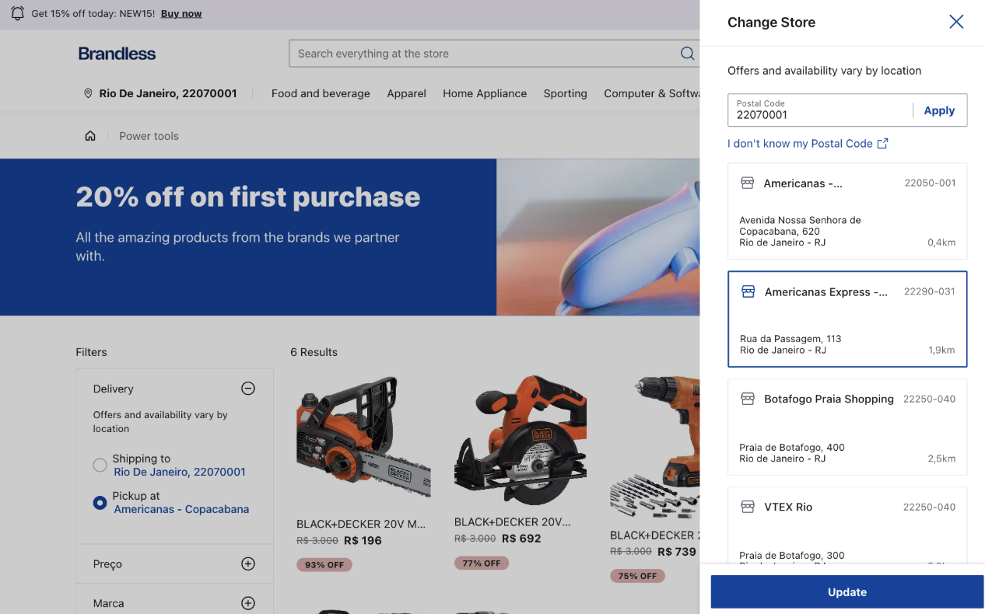This screenshot has width=985, height=614.
Task: Expand the Preço filter section
Action: tap(248, 564)
